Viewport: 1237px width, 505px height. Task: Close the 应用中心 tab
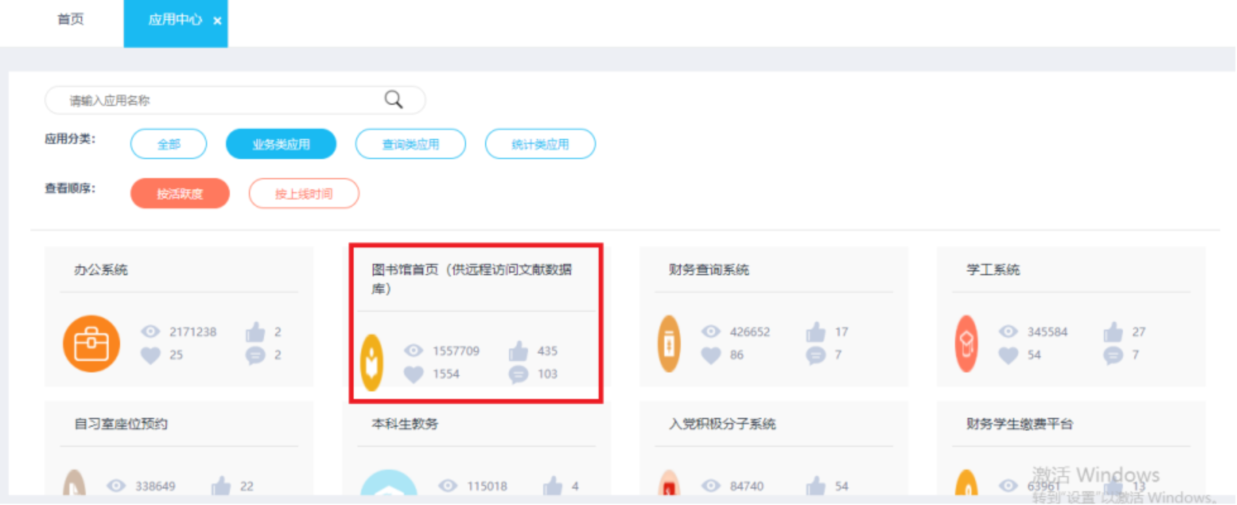pyautogui.click(x=217, y=21)
